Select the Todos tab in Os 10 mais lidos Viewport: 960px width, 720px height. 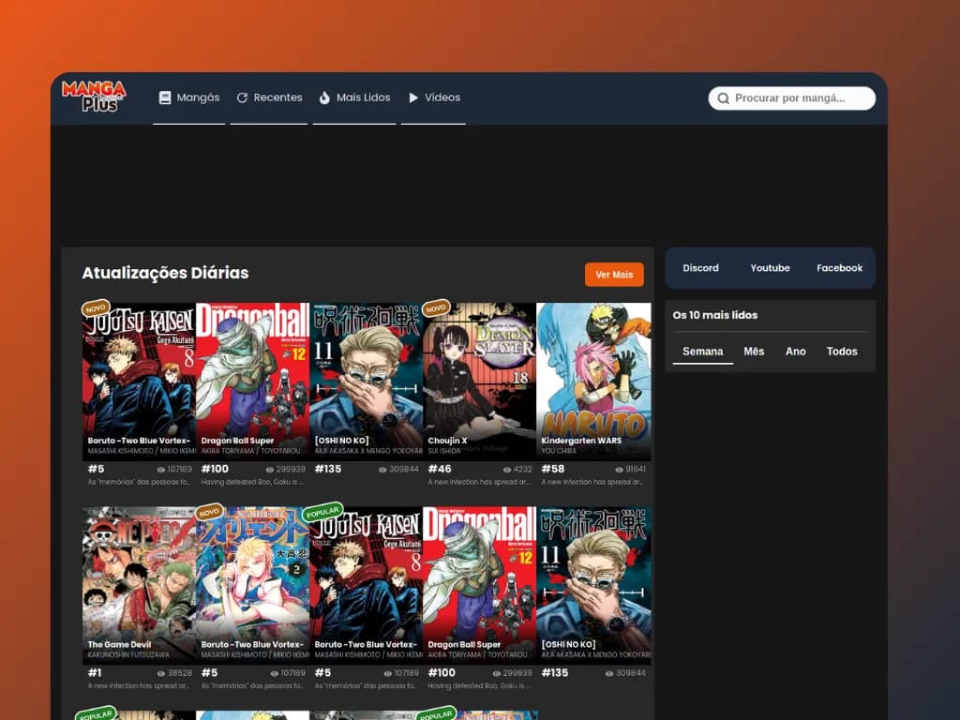[x=842, y=351]
